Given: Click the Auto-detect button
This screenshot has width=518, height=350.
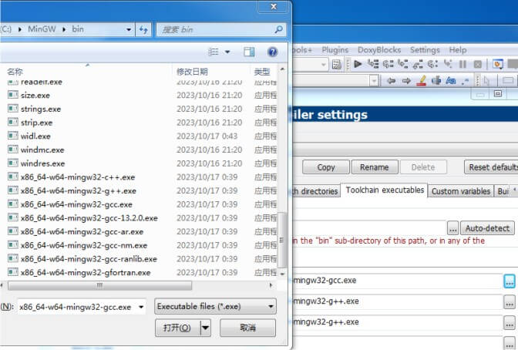Looking at the screenshot, I should tap(487, 228).
